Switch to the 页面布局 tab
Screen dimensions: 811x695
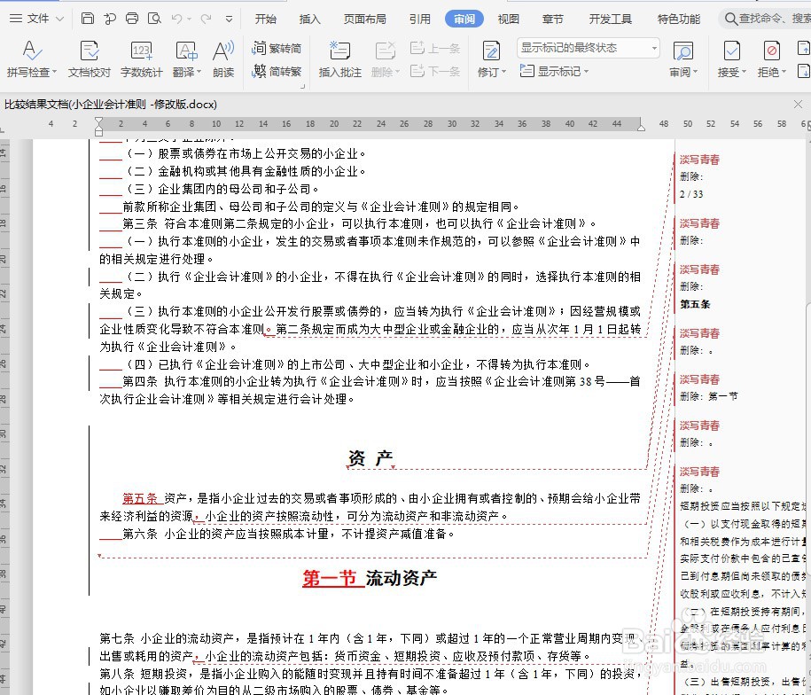[x=364, y=20]
